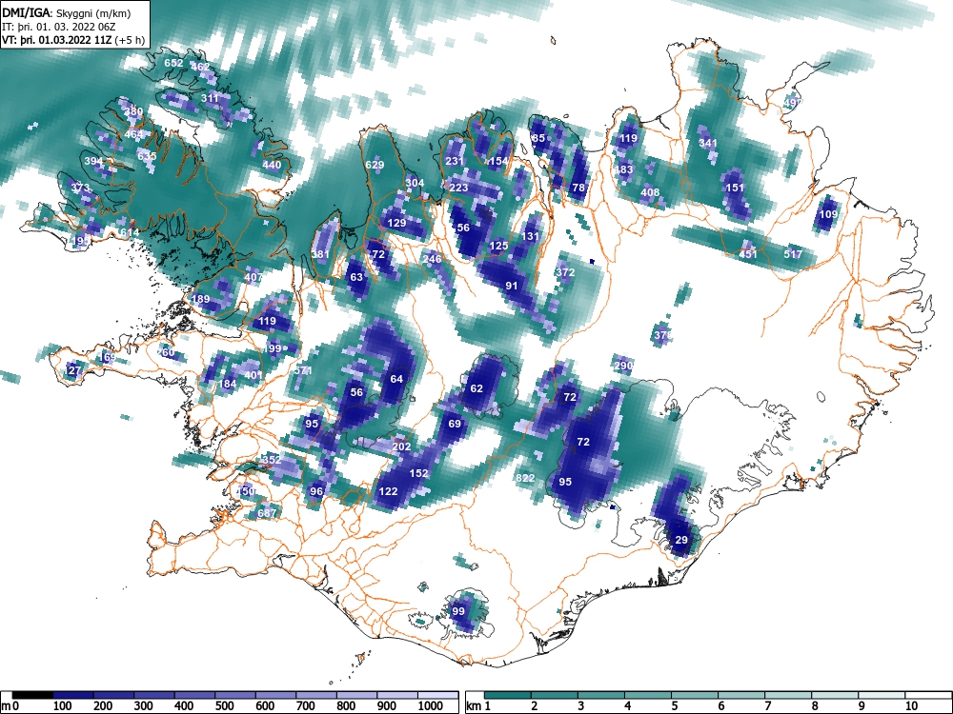The width and height of the screenshot is (953, 714).
Task: Click the 'IT: þri. 01. 03. 2022 06Z' line
Action: (x=59, y=27)
